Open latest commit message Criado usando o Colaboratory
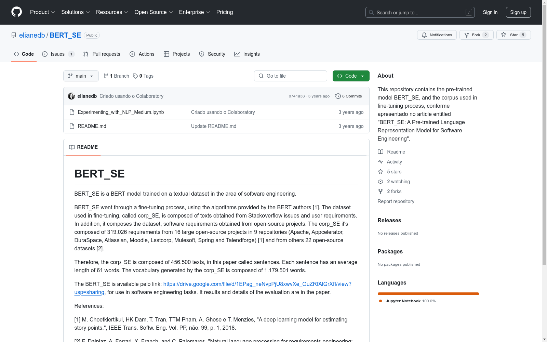Viewport: 547px width, 342px height. 131,96
